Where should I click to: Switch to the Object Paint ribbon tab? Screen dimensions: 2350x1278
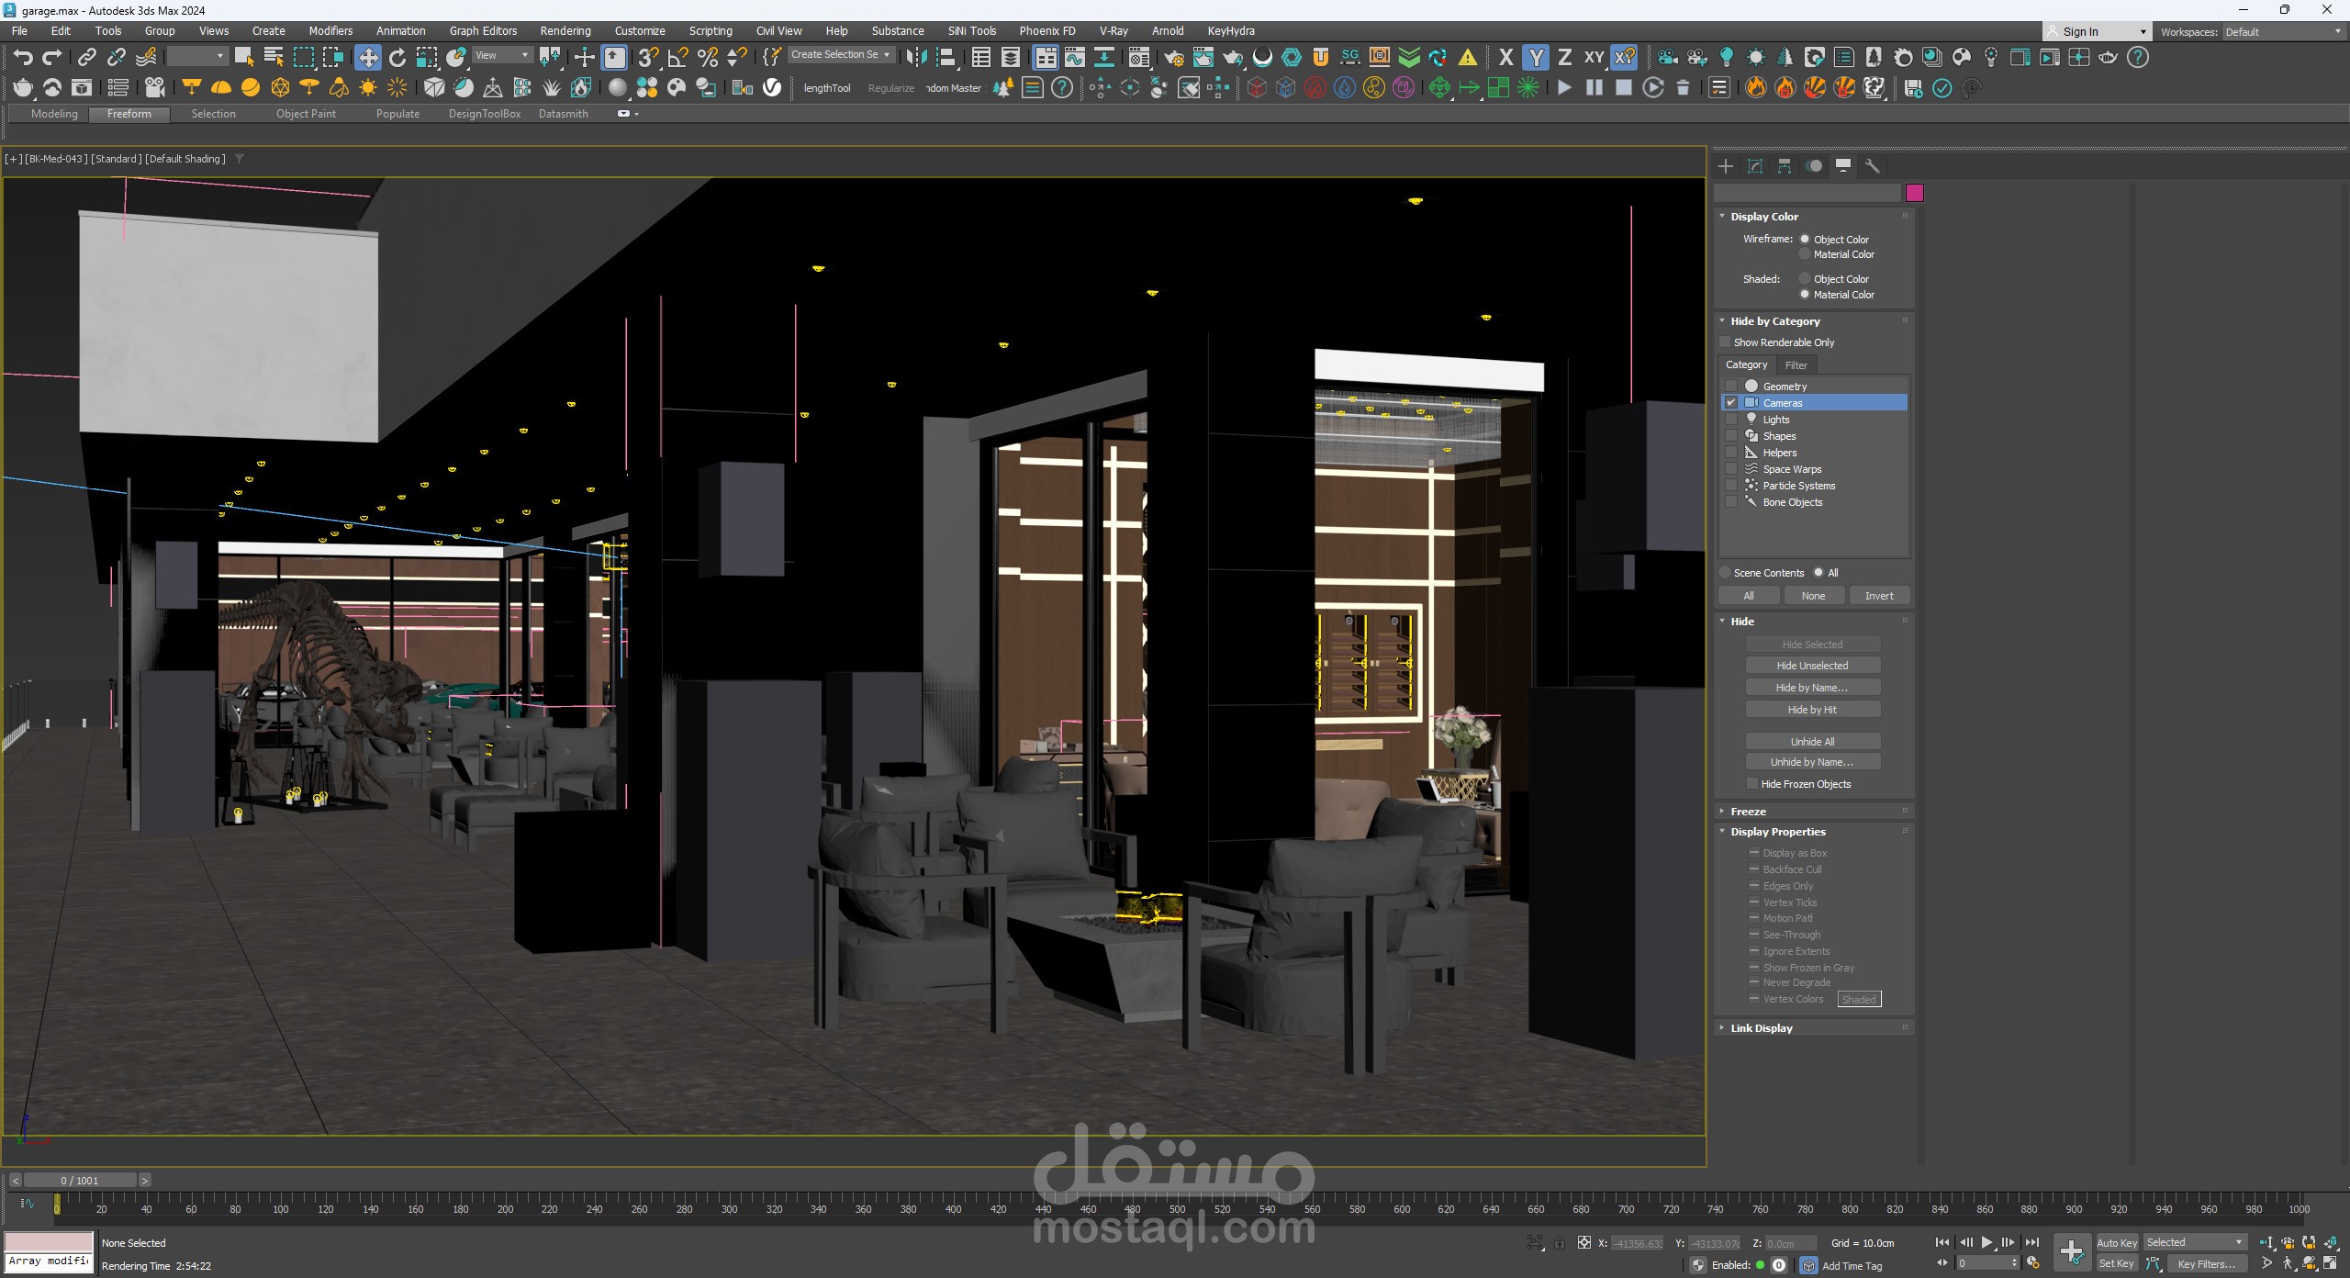306,114
